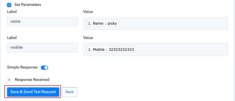Click the number 32323232323 in mobile value
Viewport: 235px width, 101px height.
point(121,50)
